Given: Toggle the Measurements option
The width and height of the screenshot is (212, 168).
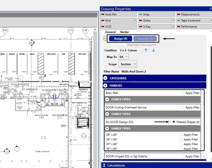Looking at the screenshot, I should 194,14.
